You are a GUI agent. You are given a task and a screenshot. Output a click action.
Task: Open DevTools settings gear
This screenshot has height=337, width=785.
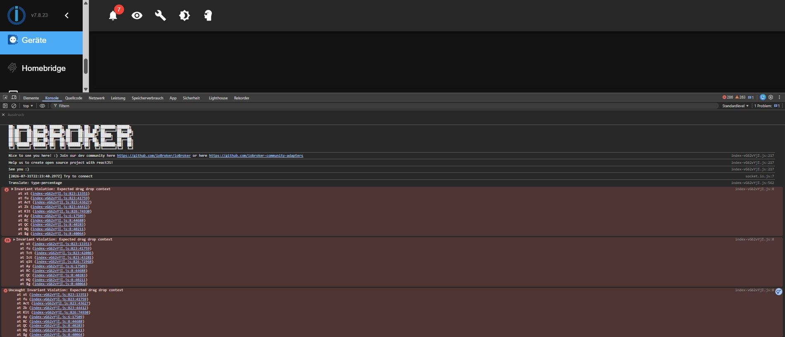pyautogui.click(x=771, y=97)
